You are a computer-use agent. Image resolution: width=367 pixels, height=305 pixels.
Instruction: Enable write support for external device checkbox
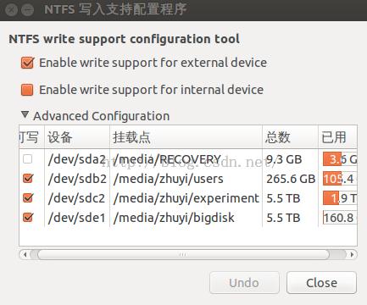[x=27, y=63]
